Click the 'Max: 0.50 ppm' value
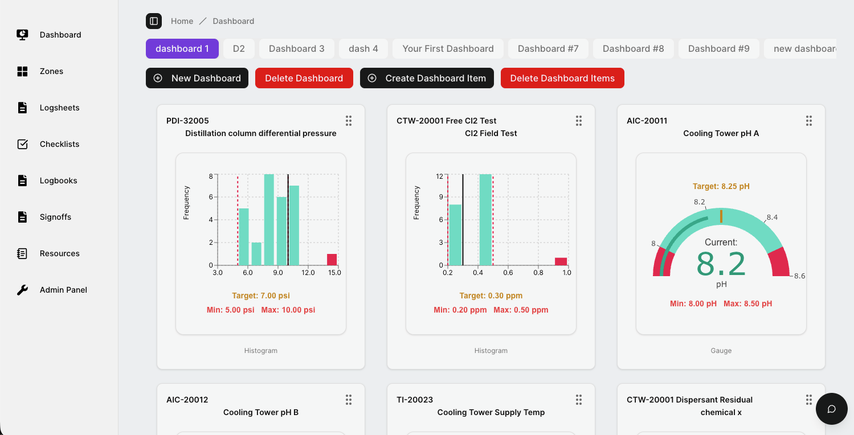Image resolution: width=854 pixels, height=435 pixels. pyautogui.click(x=521, y=310)
